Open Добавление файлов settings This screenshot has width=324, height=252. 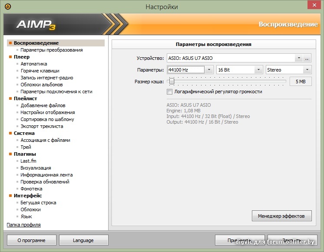(x=43, y=105)
